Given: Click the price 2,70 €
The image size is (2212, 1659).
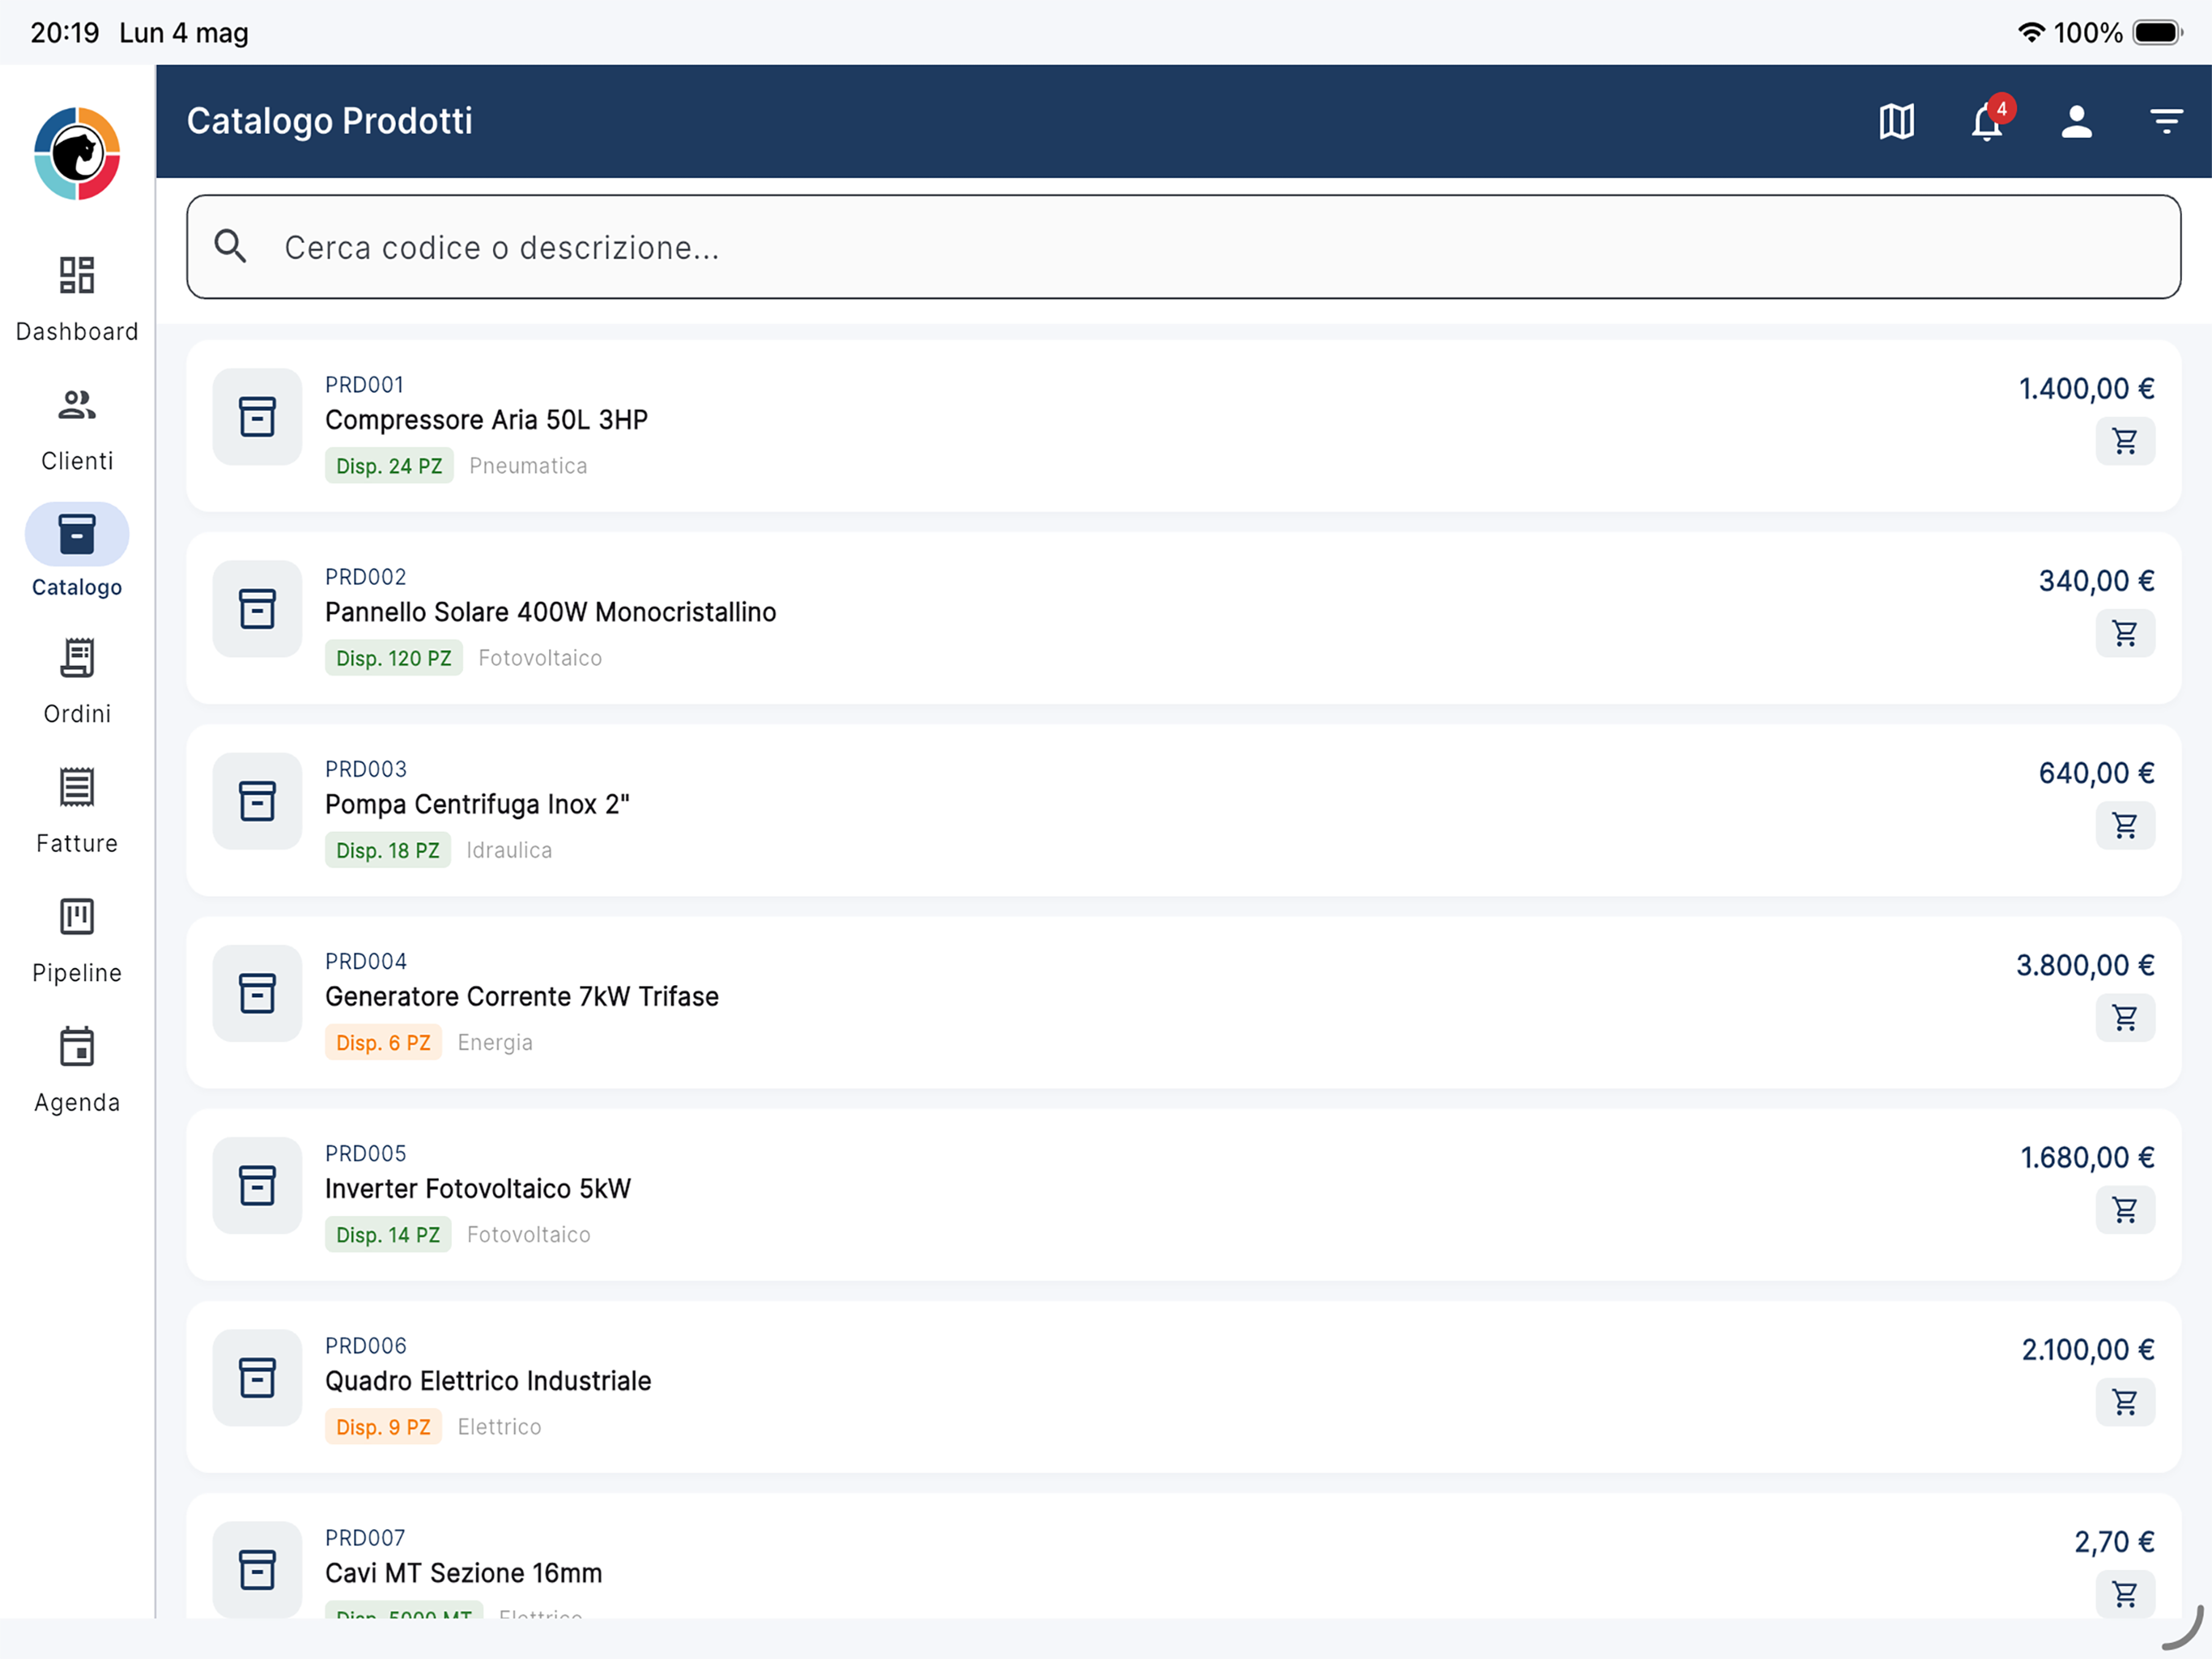Looking at the screenshot, I should click(x=2114, y=1542).
